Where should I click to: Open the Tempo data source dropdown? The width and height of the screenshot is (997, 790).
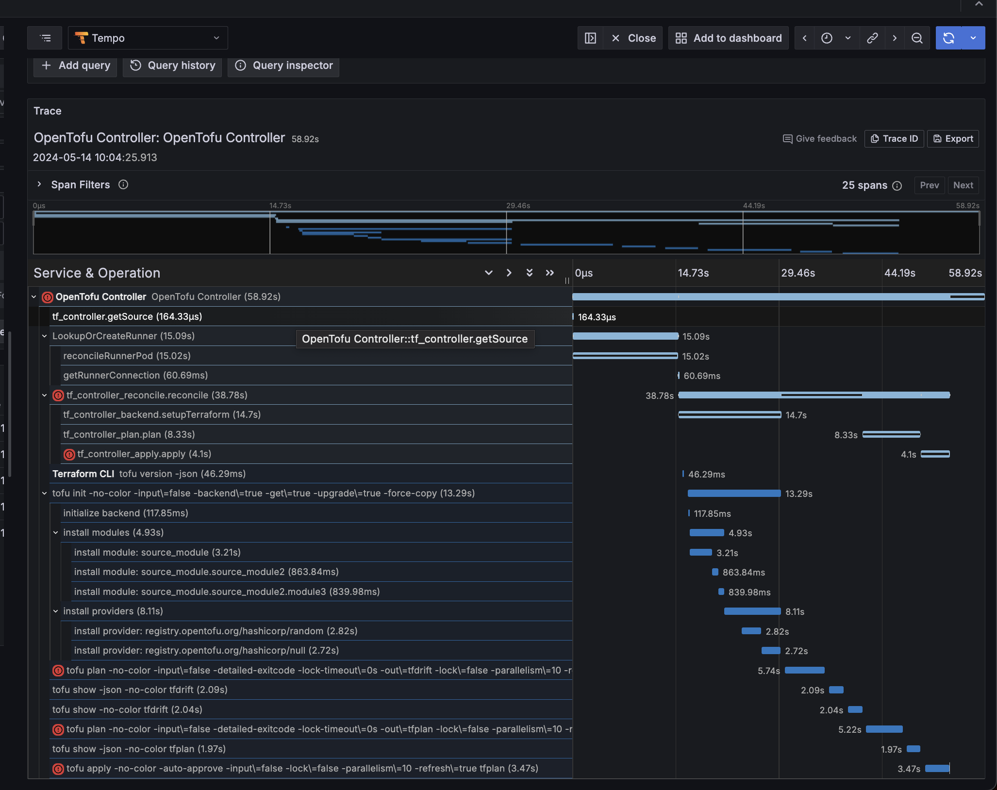coord(148,38)
